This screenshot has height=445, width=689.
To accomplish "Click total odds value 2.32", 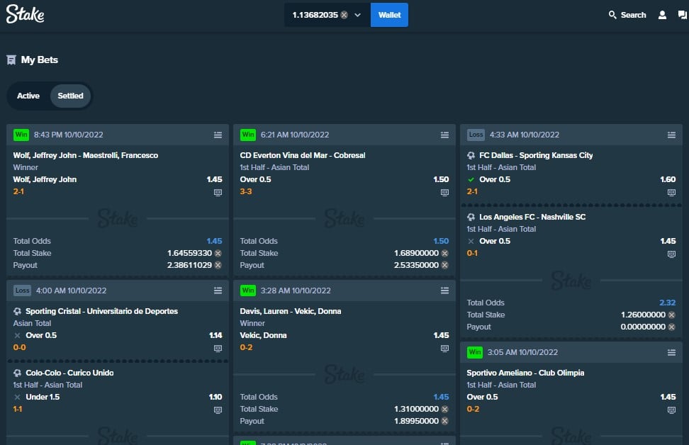I will (668, 303).
